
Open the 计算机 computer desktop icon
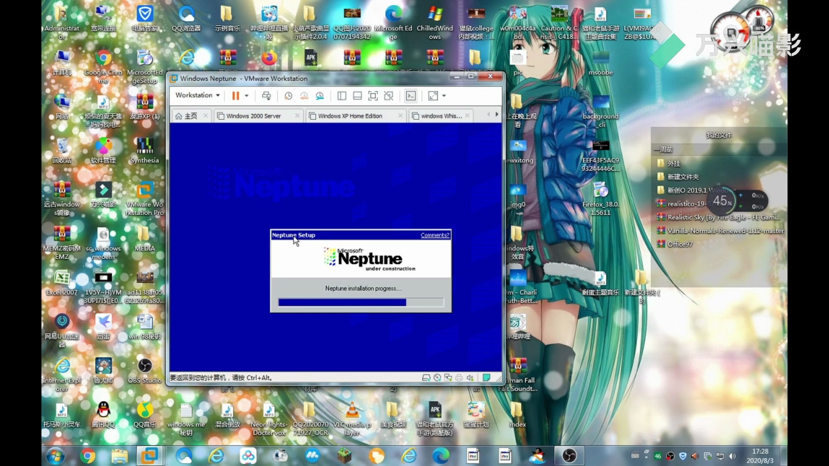point(62,62)
